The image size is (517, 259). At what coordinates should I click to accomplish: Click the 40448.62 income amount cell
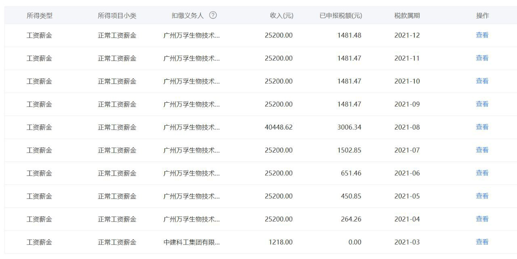[x=279, y=127]
